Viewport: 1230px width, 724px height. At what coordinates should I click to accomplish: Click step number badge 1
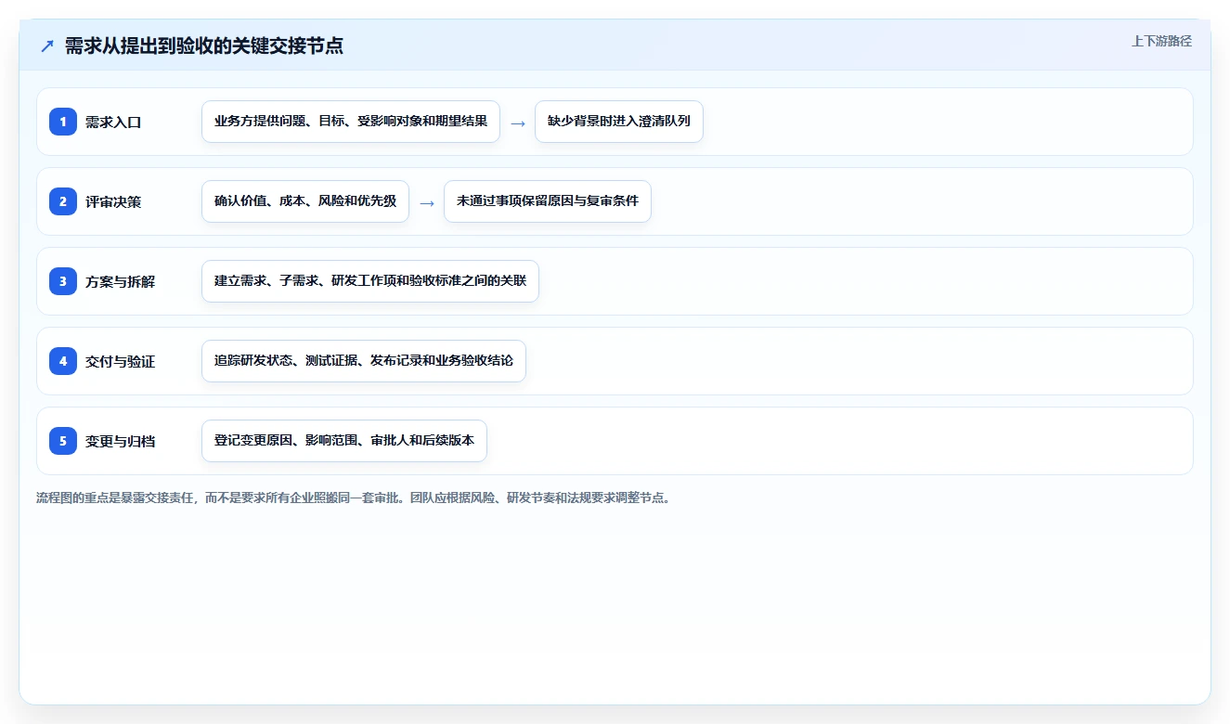click(x=63, y=122)
